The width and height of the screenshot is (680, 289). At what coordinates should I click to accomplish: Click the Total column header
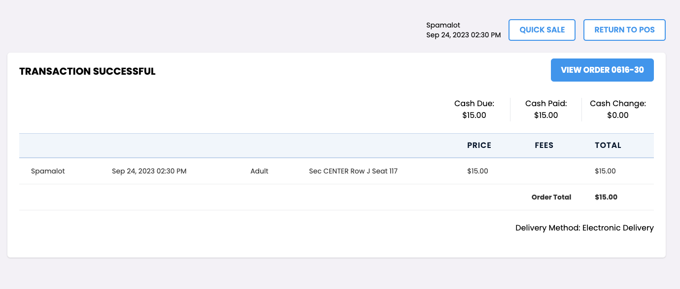tap(608, 145)
